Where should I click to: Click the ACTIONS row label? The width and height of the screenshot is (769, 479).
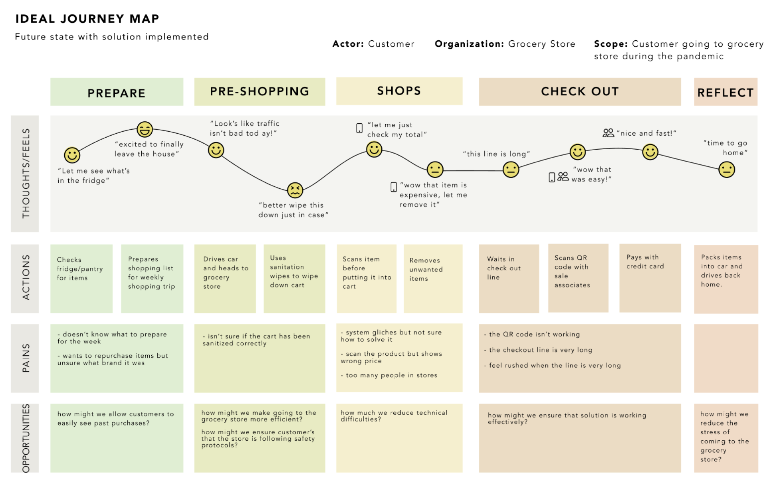25,278
